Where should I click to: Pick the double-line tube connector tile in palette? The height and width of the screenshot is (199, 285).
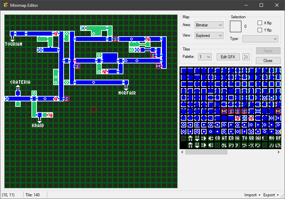pyautogui.click(x=258, y=111)
